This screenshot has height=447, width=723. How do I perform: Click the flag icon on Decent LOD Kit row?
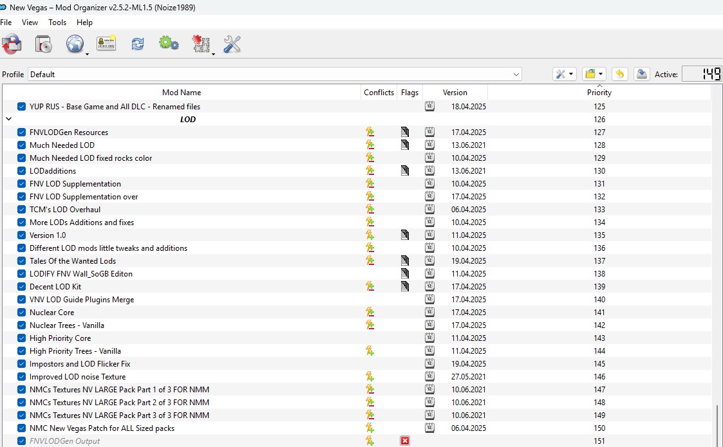pyautogui.click(x=405, y=287)
